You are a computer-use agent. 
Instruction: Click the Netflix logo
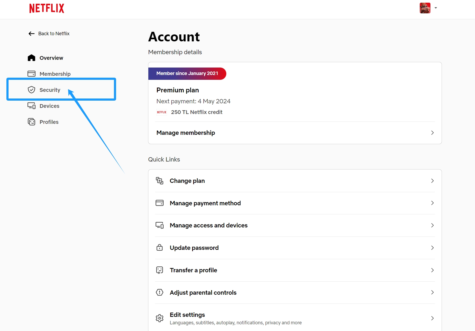tap(47, 8)
